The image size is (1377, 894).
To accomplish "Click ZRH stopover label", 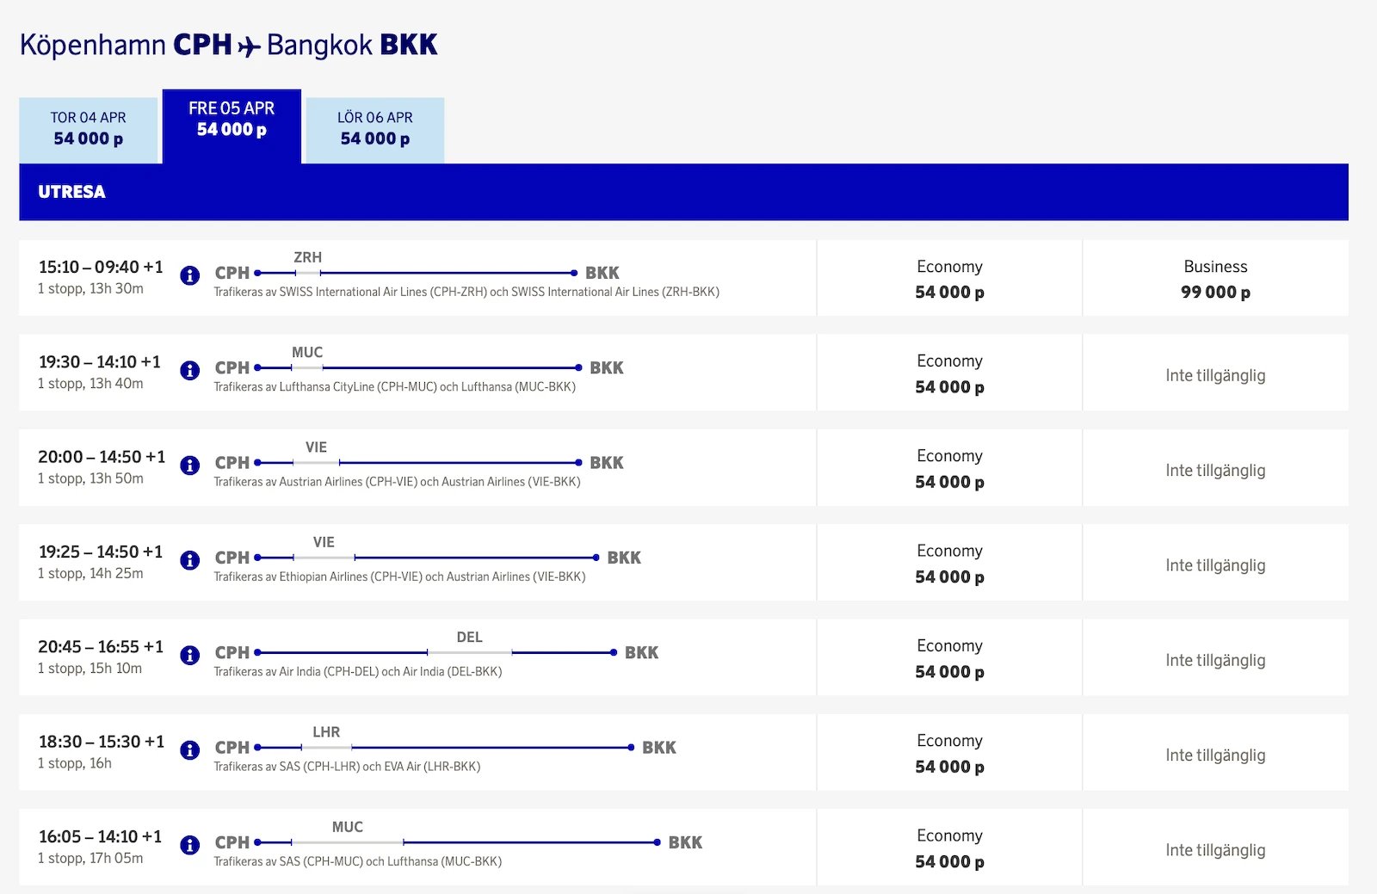I will click(x=307, y=257).
